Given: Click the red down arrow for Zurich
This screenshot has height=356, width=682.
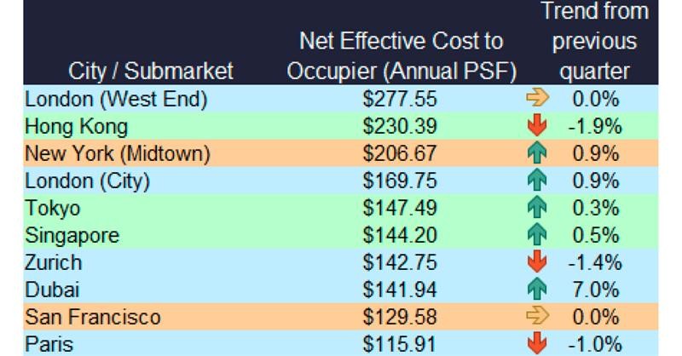Looking at the screenshot, I should tap(537, 262).
